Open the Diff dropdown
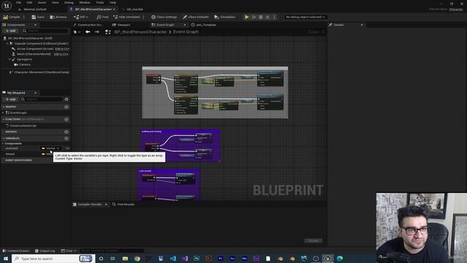Screen dimensions: 467x263 coord(81,17)
